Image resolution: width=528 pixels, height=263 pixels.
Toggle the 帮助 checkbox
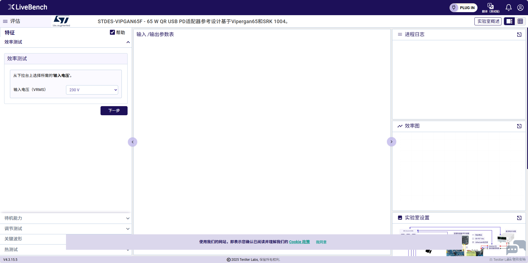pos(112,32)
